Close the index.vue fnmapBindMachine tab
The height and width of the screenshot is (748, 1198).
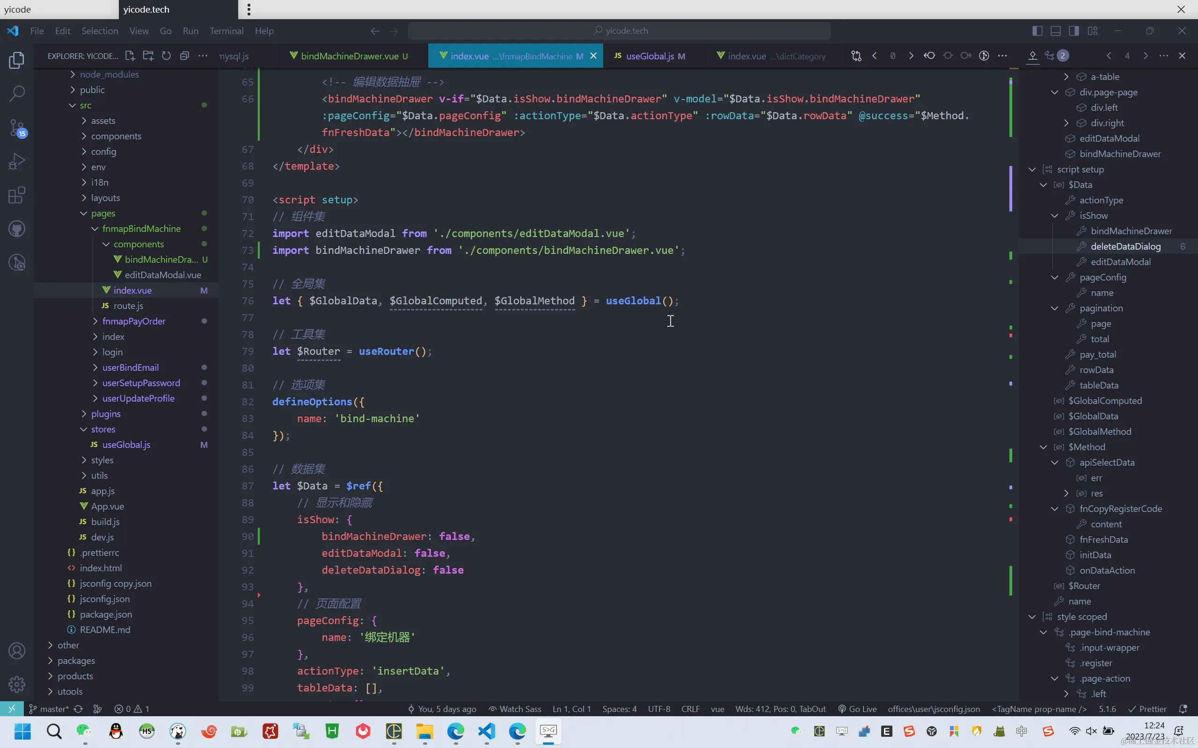(x=593, y=56)
